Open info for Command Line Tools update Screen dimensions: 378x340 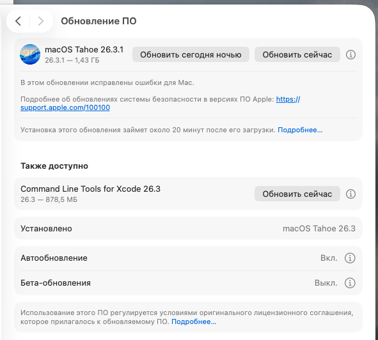(x=350, y=194)
